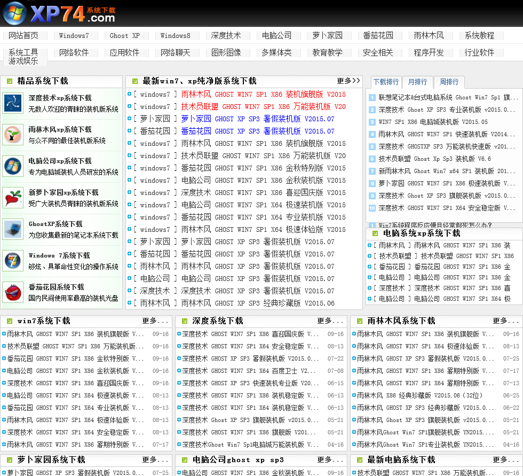Switch to the 周排行 tab
The width and height of the screenshot is (523, 476).
click(449, 82)
